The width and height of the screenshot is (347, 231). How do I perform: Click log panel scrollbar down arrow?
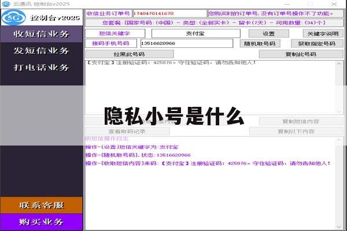pos(339,227)
